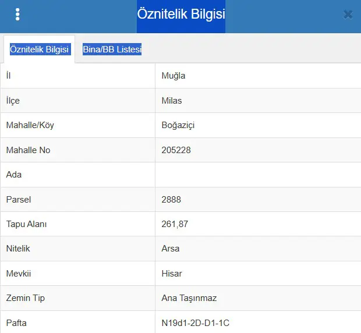This screenshot has width=361, height=333.
Task: Select the N19d1-2D-D1-1C sheet code
Action: [x=196, y=323]
